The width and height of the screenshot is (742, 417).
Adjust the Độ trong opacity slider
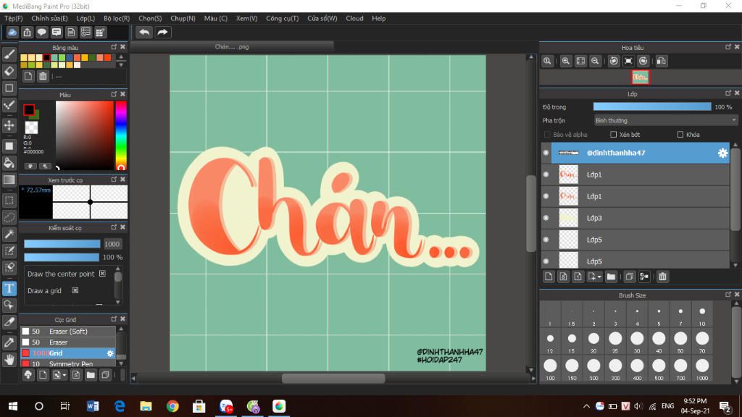(x=652, y=107)
